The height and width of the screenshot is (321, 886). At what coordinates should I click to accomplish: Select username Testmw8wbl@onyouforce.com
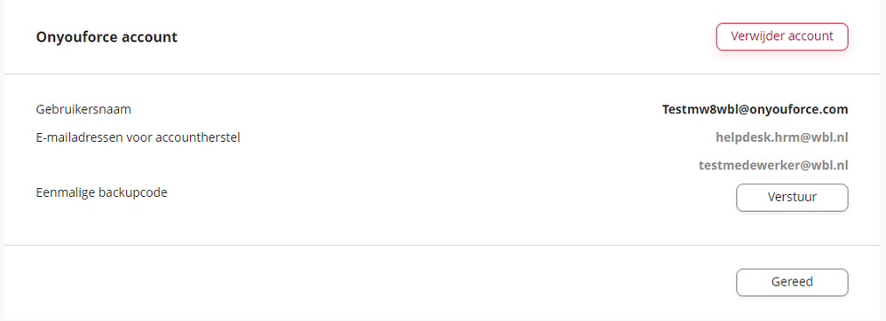point(755,109)
